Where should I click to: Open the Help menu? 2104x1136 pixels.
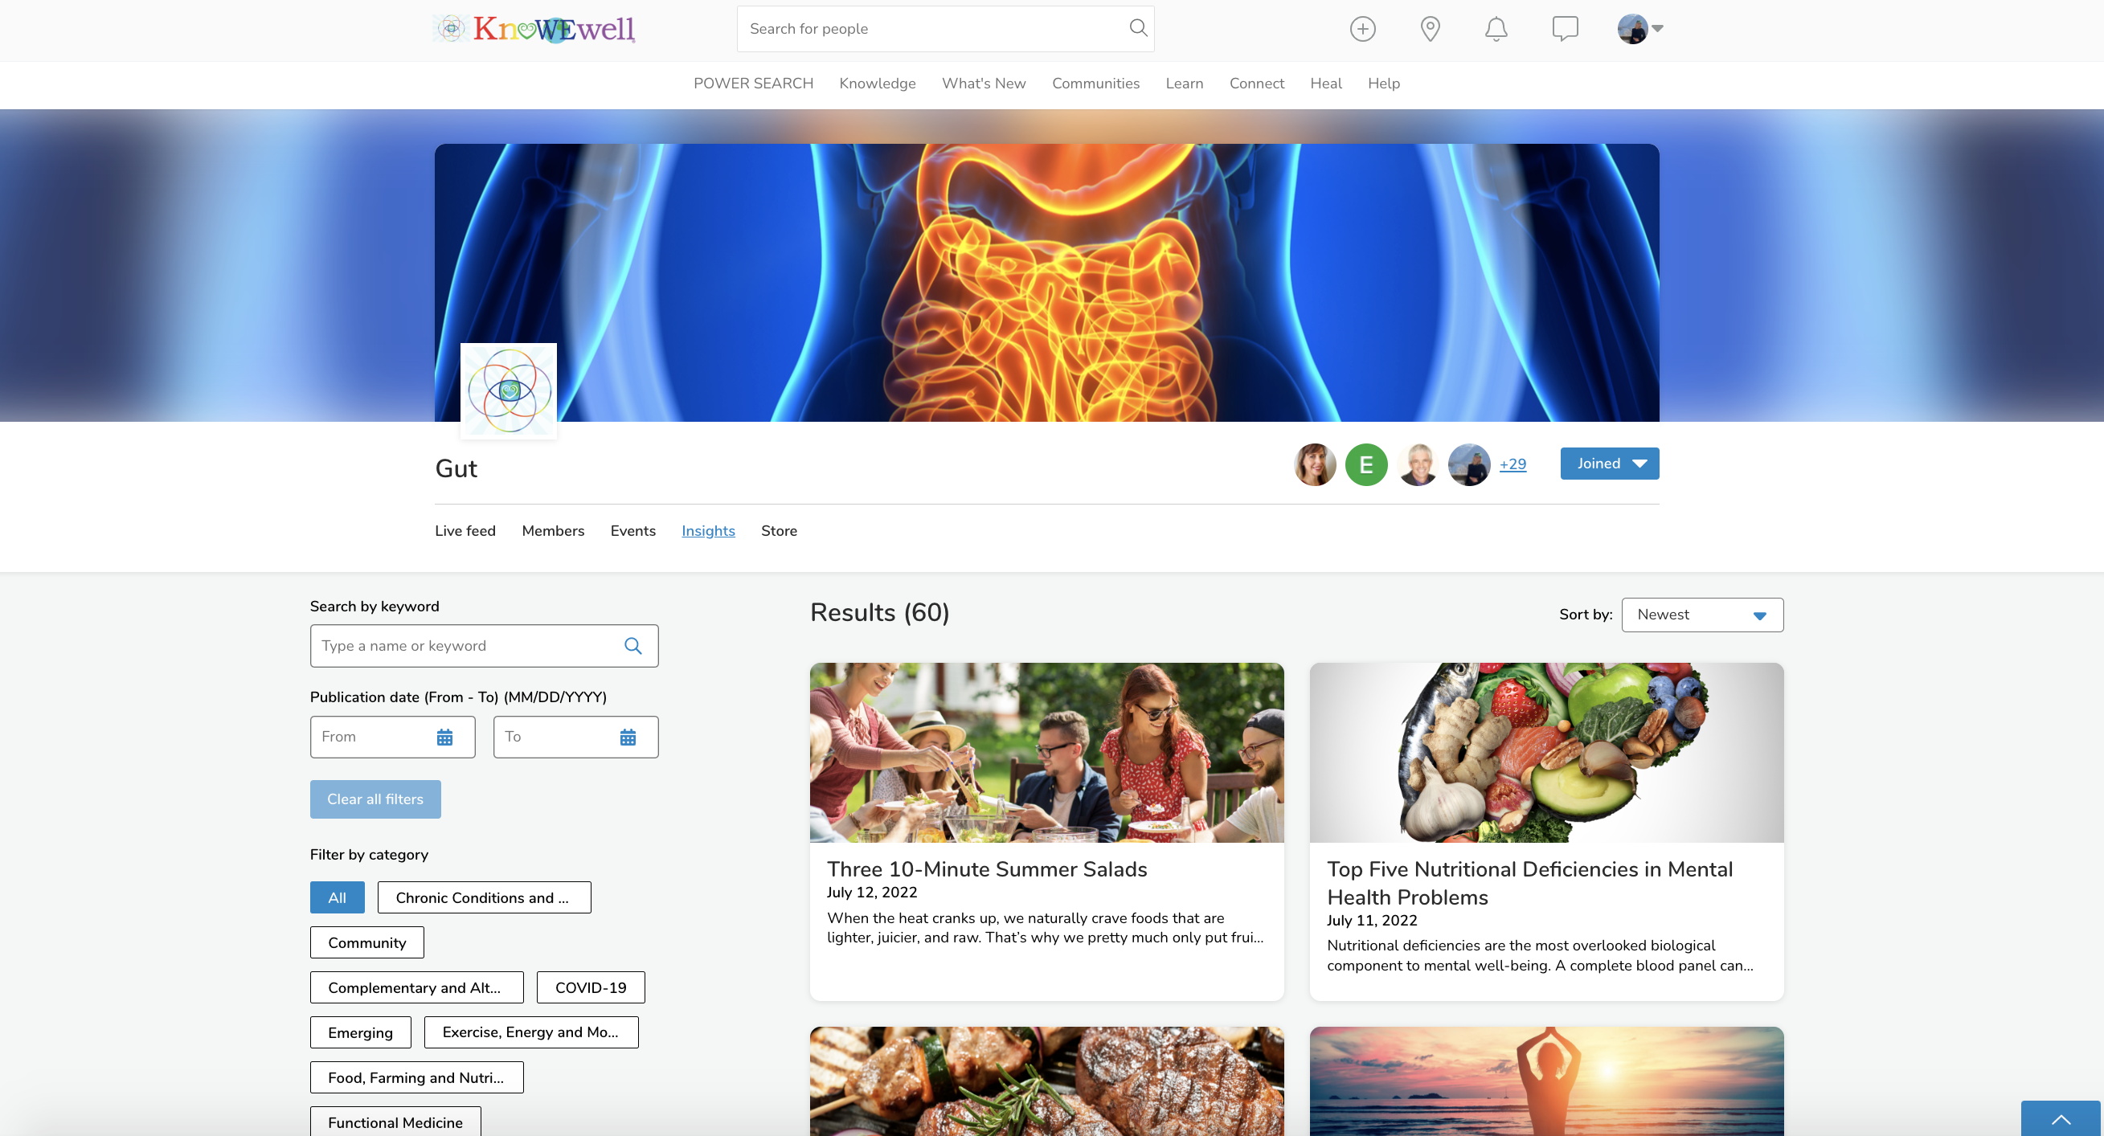click(1384, 84)
